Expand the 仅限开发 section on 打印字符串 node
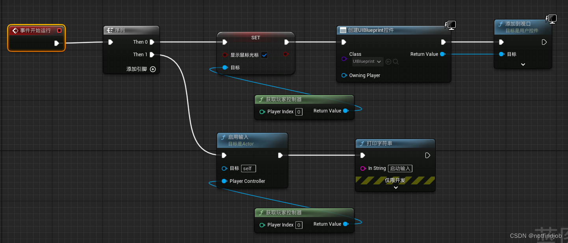This screenshot has height=243, width=568. tap(395, 187)
